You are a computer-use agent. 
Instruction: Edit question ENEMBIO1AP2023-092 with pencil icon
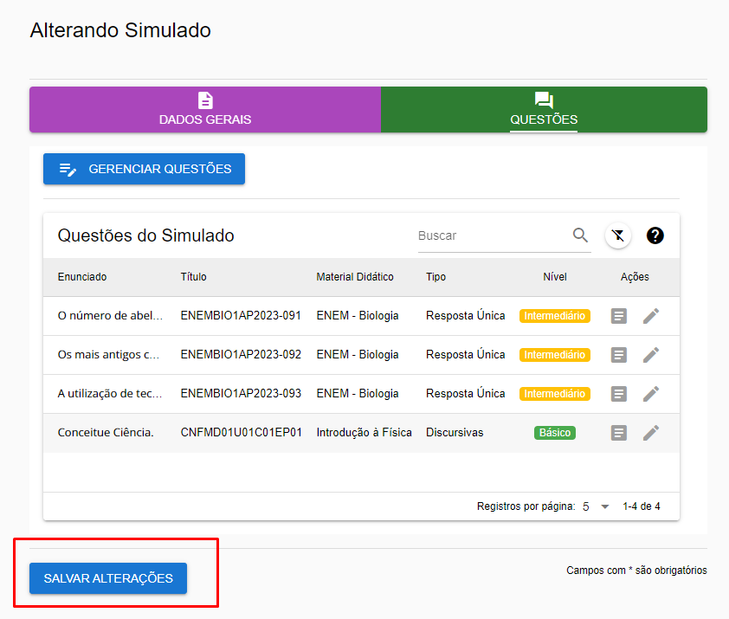(x=651, y=355)
